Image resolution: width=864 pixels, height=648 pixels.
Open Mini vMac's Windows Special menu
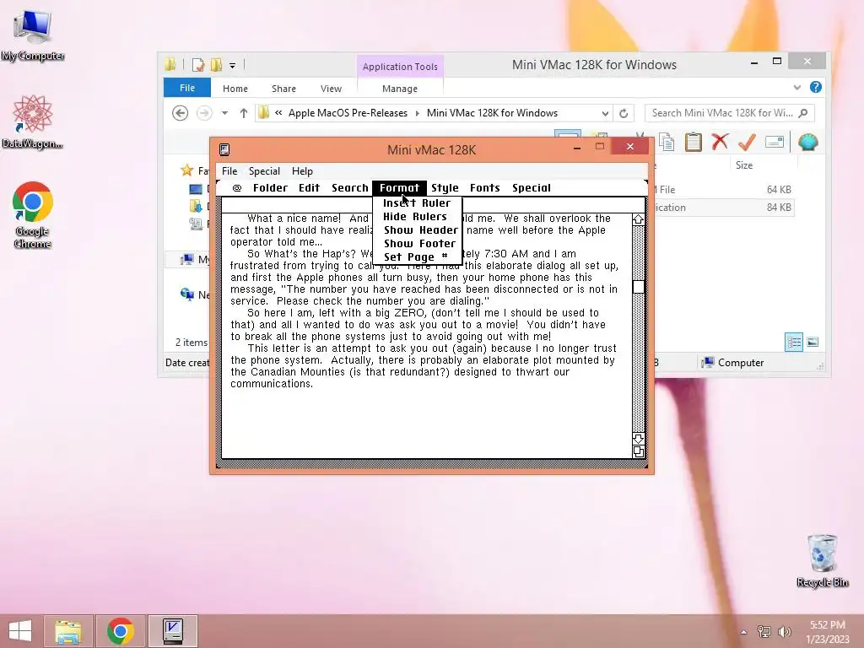click(x=264, y=170)
